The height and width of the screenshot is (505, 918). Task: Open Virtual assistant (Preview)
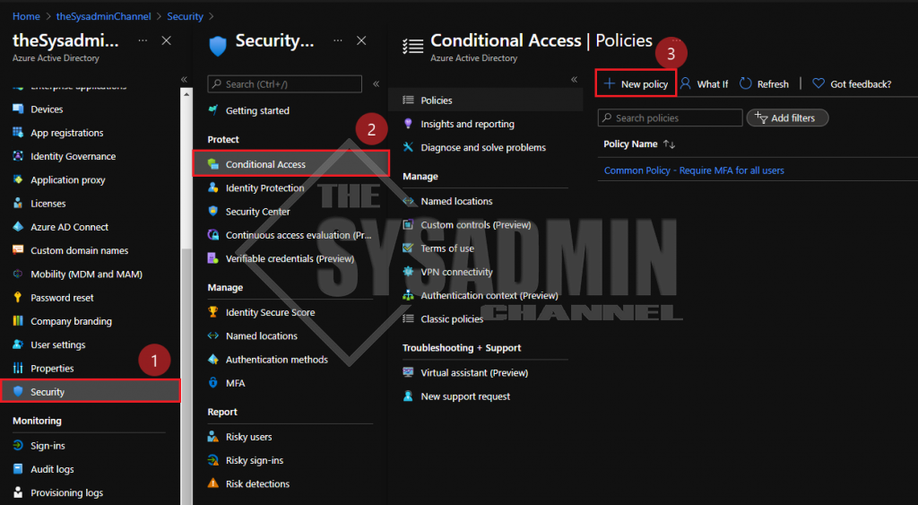(474, 372)
